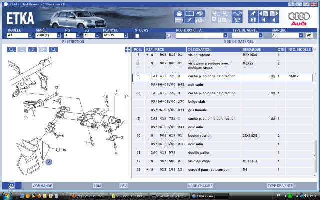This screenshot has height=200, width=320.
Task: Click the multiple shopping carts icon
Action: [x=237, y=13]
